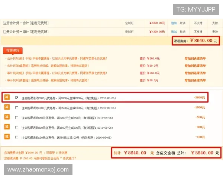Click the -2800元 discount amount

click(x=199, y=97)
